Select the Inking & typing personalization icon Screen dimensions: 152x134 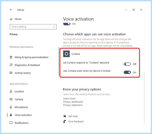(11, 57)
